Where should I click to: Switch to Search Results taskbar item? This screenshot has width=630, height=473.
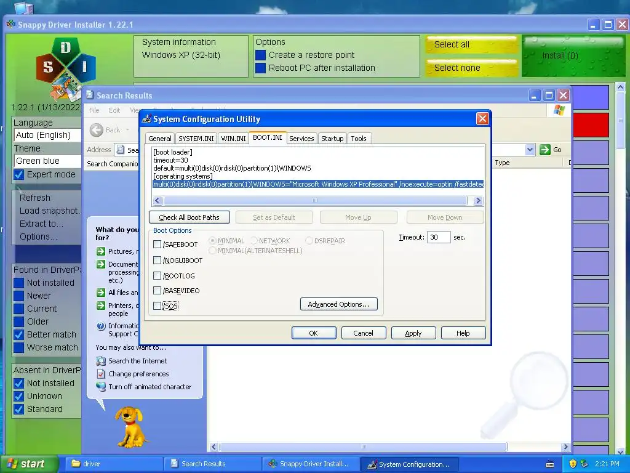[x=212, y=464]
